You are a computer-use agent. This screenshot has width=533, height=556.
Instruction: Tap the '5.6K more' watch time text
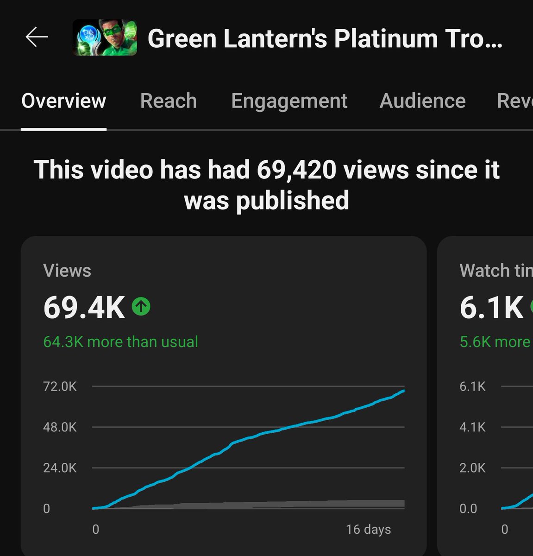click(495, 342)
